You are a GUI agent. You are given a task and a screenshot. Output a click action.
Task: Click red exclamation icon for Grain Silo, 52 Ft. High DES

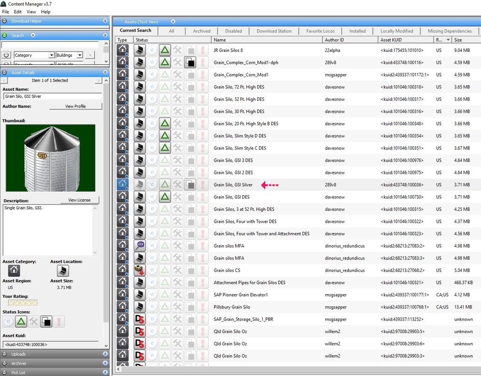pos(203,99)
